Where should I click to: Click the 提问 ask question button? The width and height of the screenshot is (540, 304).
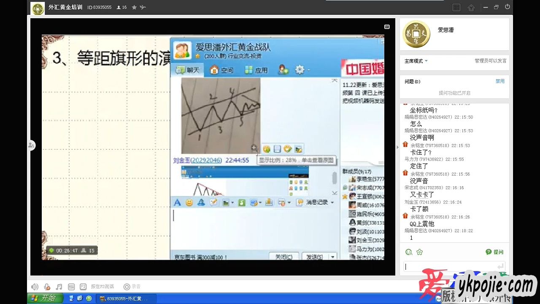[494, 252]
